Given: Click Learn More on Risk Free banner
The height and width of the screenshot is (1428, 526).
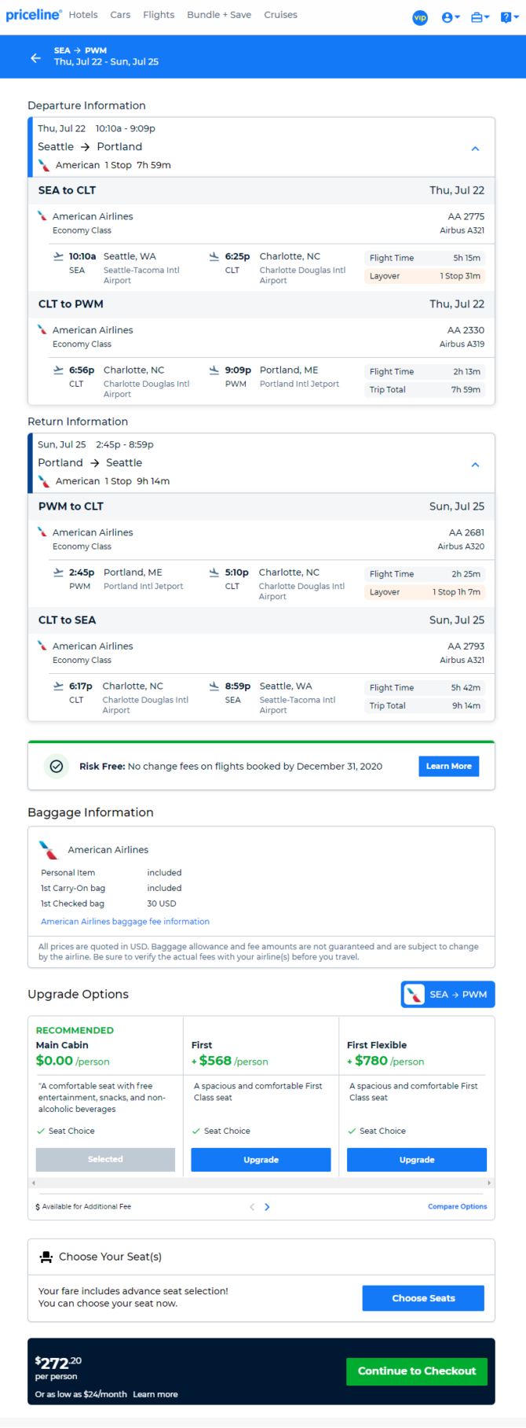Looking at the screenshot, I should pos(448,766).
